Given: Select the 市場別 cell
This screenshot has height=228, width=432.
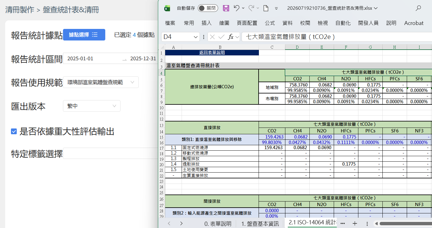Looking at the screenshot, I should pyautogui.click(x=272, y=99).
